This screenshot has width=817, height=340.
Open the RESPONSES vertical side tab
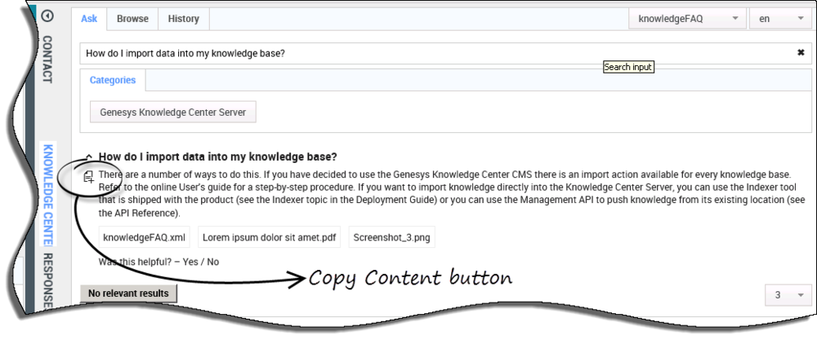(47, 282)
